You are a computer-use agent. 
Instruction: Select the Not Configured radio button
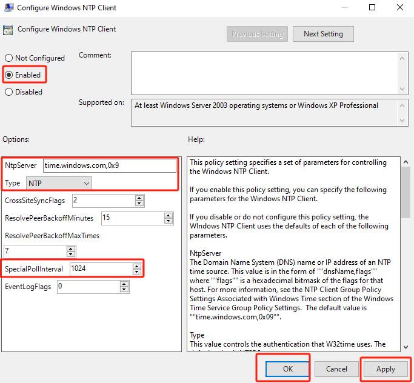[8, 58]
